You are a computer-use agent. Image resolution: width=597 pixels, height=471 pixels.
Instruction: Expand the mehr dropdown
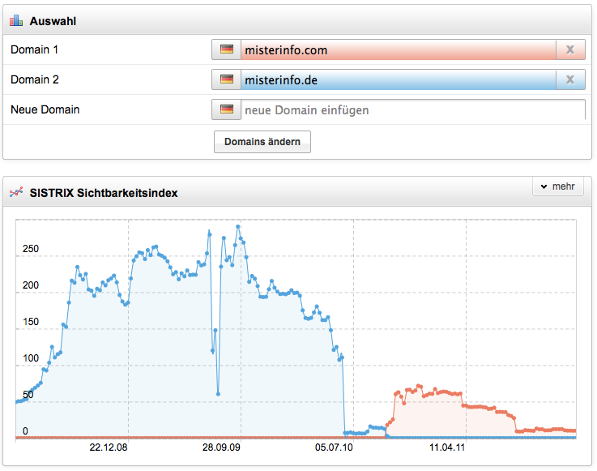tap(557, 186)
